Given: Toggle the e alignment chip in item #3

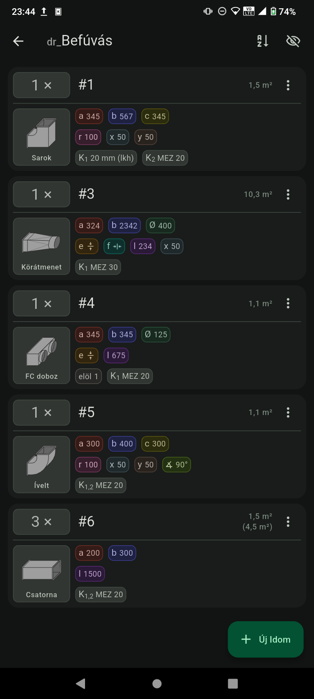Looking at the screenshot, I should pyautogui.click(x=86, y=246).
